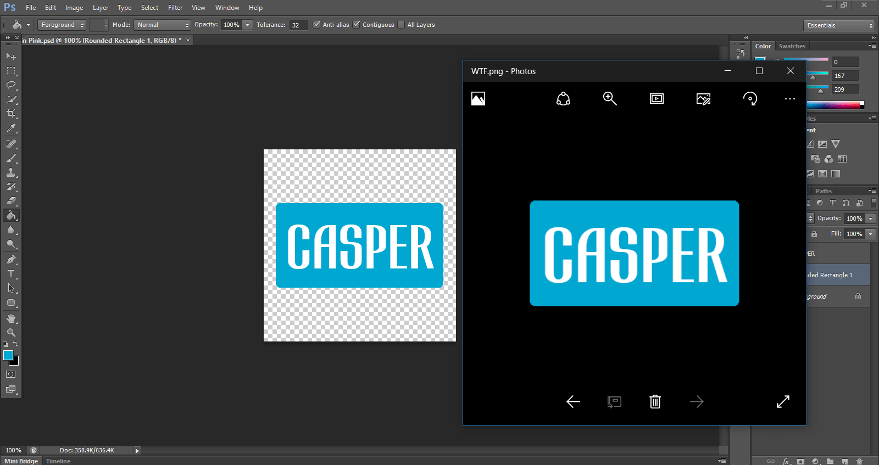Viewport: 879px width, 465px height.
Task: Go to previous photo with back arrow
Action: (x=573, y=401)
